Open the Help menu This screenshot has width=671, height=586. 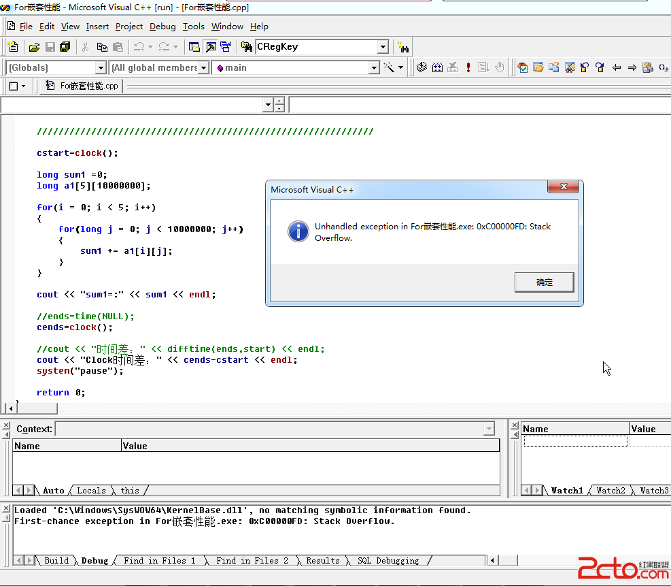point(259,27)
